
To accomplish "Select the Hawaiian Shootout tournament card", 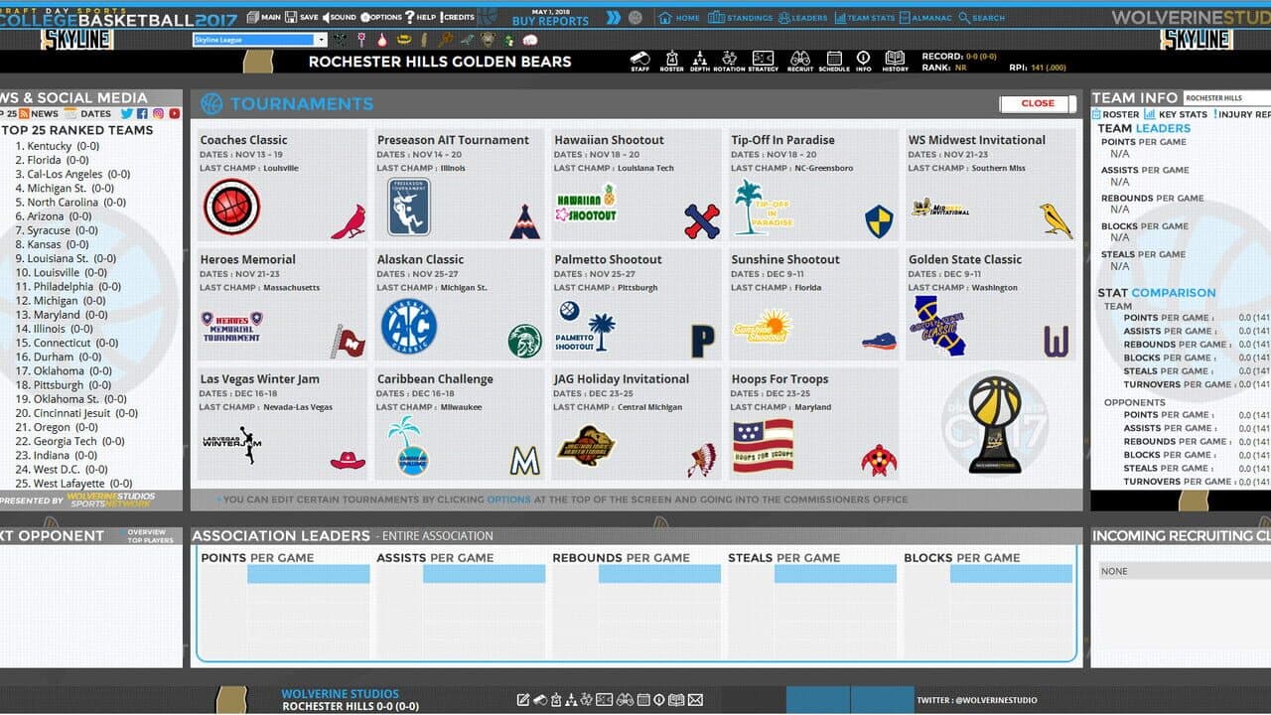I will (635, 185).
